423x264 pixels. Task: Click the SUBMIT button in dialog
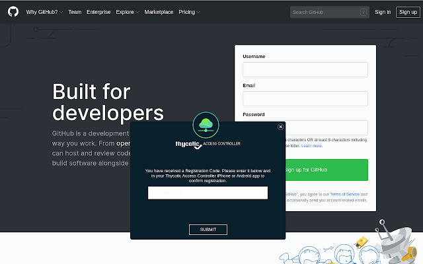pos(208,230)
